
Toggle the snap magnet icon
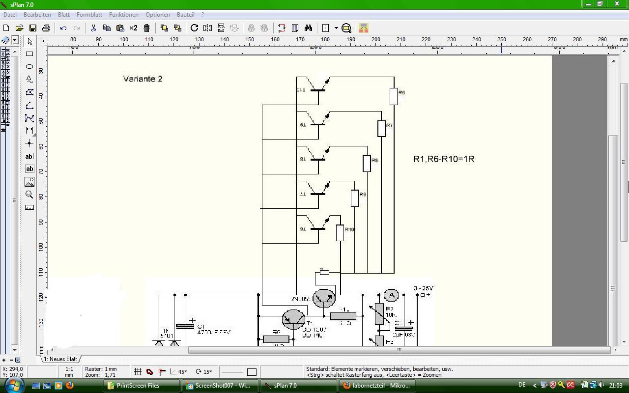point(149,372)
